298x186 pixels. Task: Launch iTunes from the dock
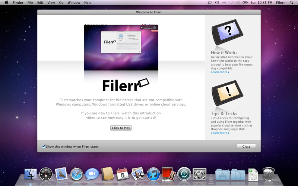point(153,174)
